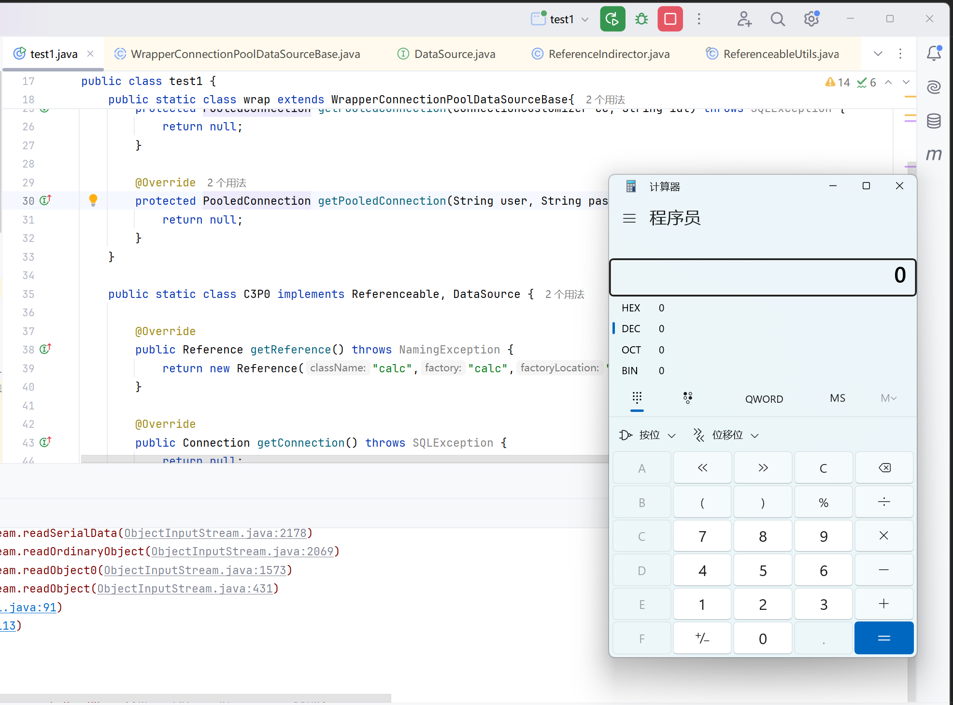Image resolution: width=953 pixels, height=705 pixels.
Task: Select the HEX number base
Action: 763,308
